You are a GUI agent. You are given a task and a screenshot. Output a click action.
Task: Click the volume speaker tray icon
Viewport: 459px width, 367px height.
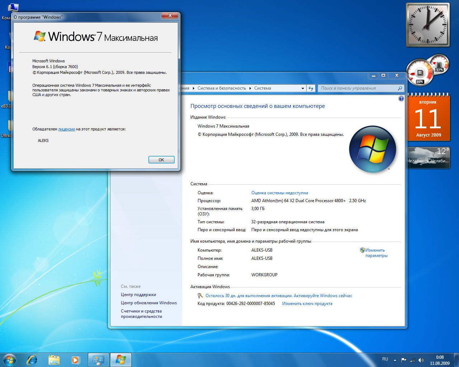coord(421,360)
